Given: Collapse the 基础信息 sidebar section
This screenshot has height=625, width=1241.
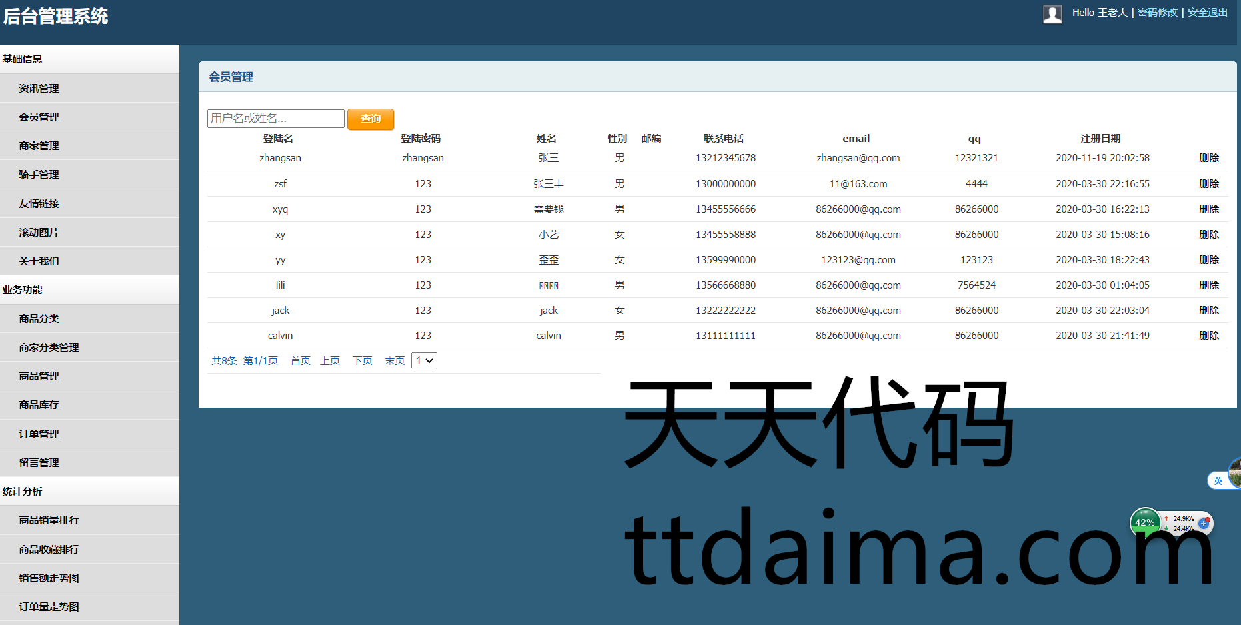Looking at the screenshot, I should 89,59.
